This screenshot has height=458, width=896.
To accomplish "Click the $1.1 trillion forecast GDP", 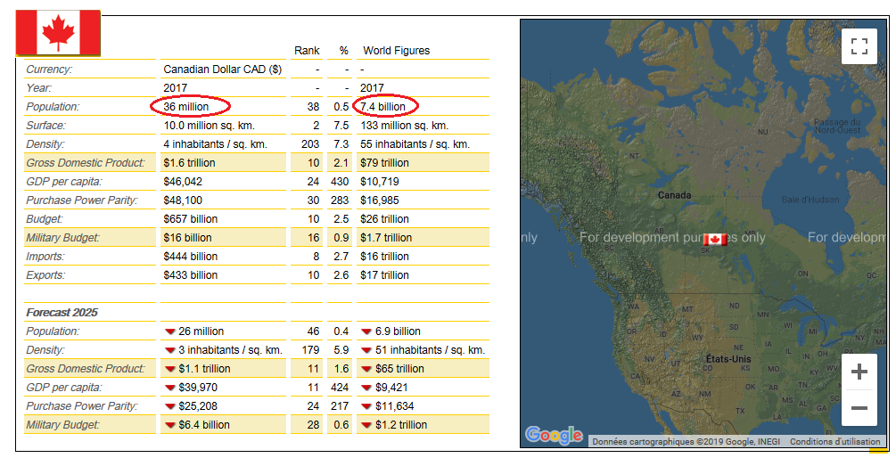I will (204, 369).
